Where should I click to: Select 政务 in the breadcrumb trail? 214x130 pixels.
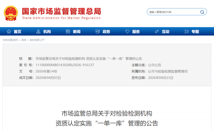(24, 40)
